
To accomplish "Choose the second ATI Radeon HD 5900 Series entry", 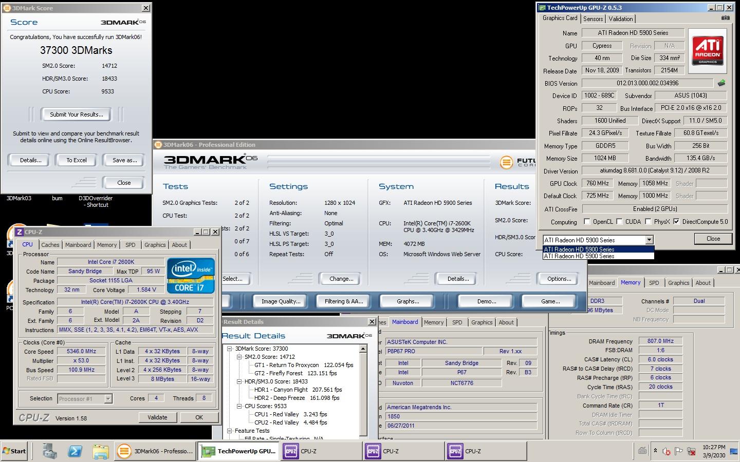I will [x=598, y=256].
